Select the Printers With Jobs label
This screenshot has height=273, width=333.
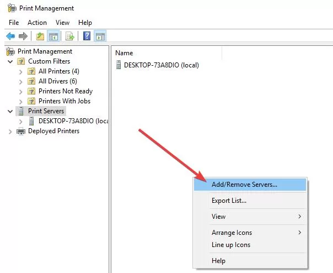(65, 101)
